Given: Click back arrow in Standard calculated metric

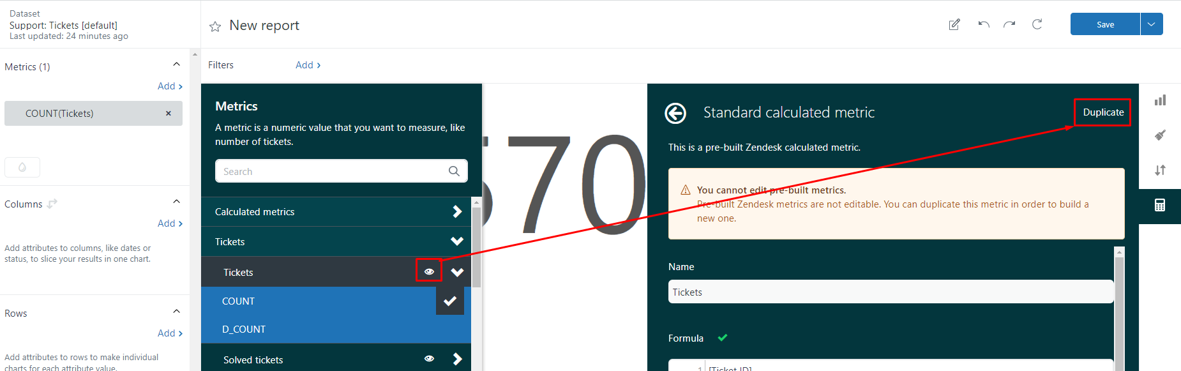Looking at the screenshot, I should (675, 113).
